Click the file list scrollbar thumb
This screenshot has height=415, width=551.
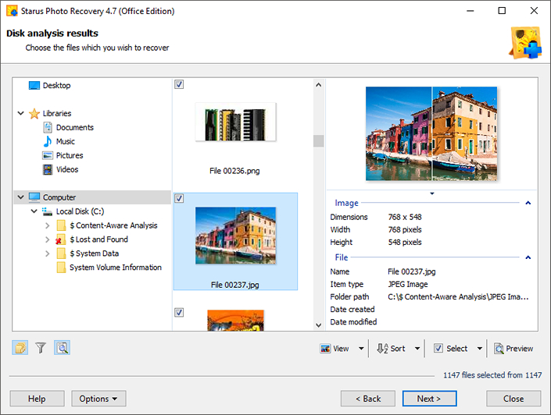318,141
